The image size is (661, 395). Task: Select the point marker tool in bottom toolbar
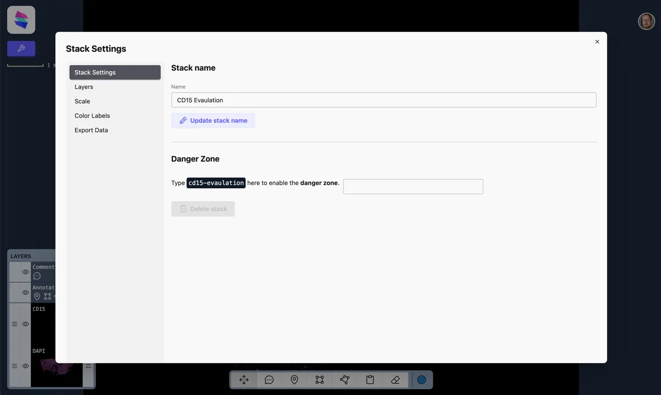[x=294, y=380]
